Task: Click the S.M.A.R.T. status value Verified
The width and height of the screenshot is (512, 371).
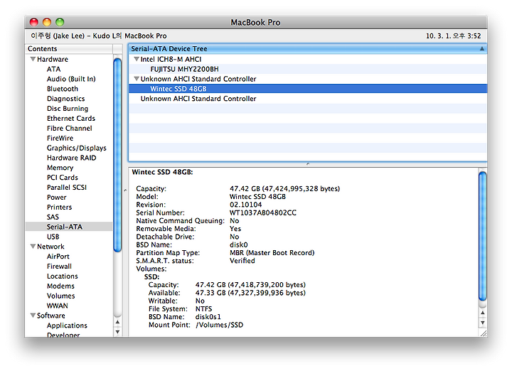Action: [x=242, y=261]
